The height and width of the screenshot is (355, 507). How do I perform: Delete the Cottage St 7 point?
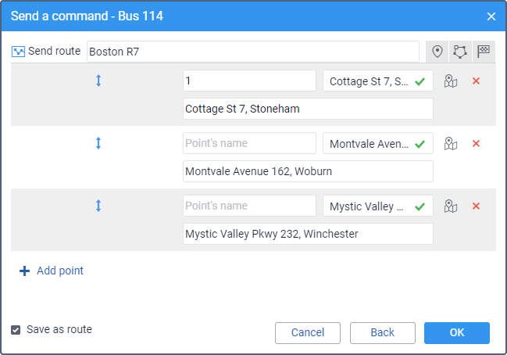(476, 81)
